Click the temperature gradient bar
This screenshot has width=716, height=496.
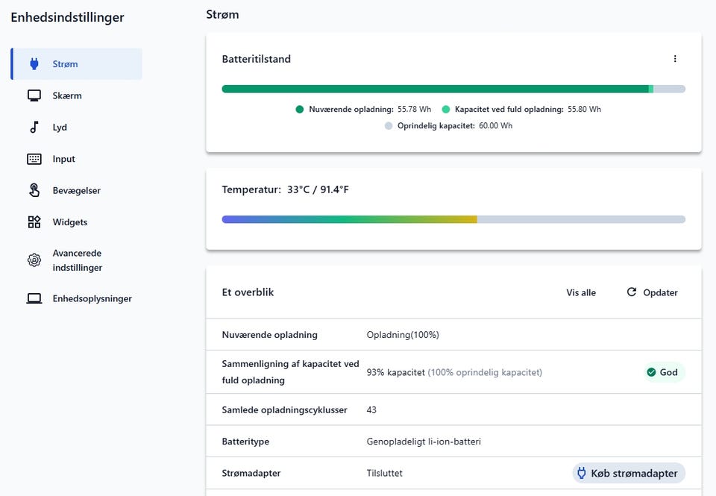(x=453, y=219)
